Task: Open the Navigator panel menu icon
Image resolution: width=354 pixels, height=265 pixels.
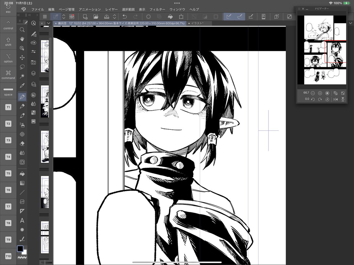Action: click(x=299, y=9)
